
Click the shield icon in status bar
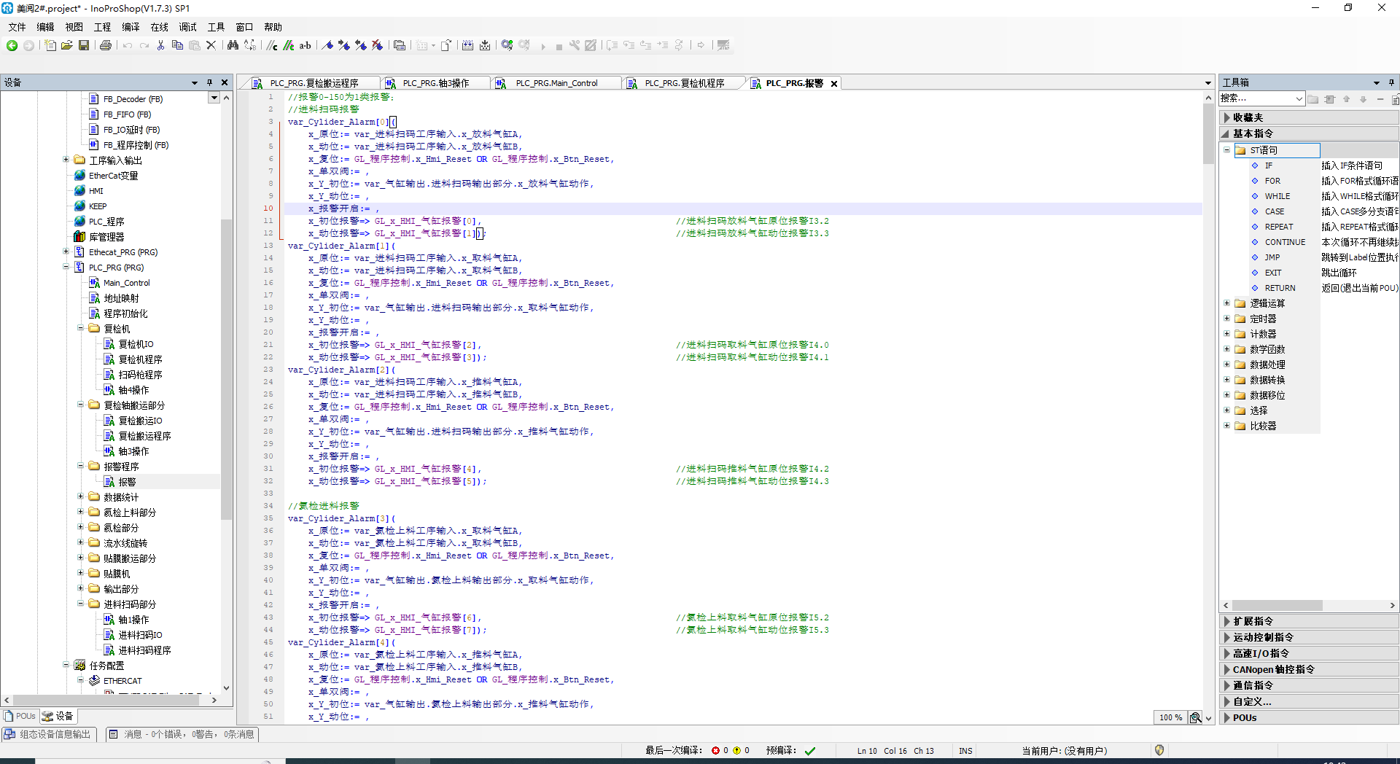click(1159, 750)
